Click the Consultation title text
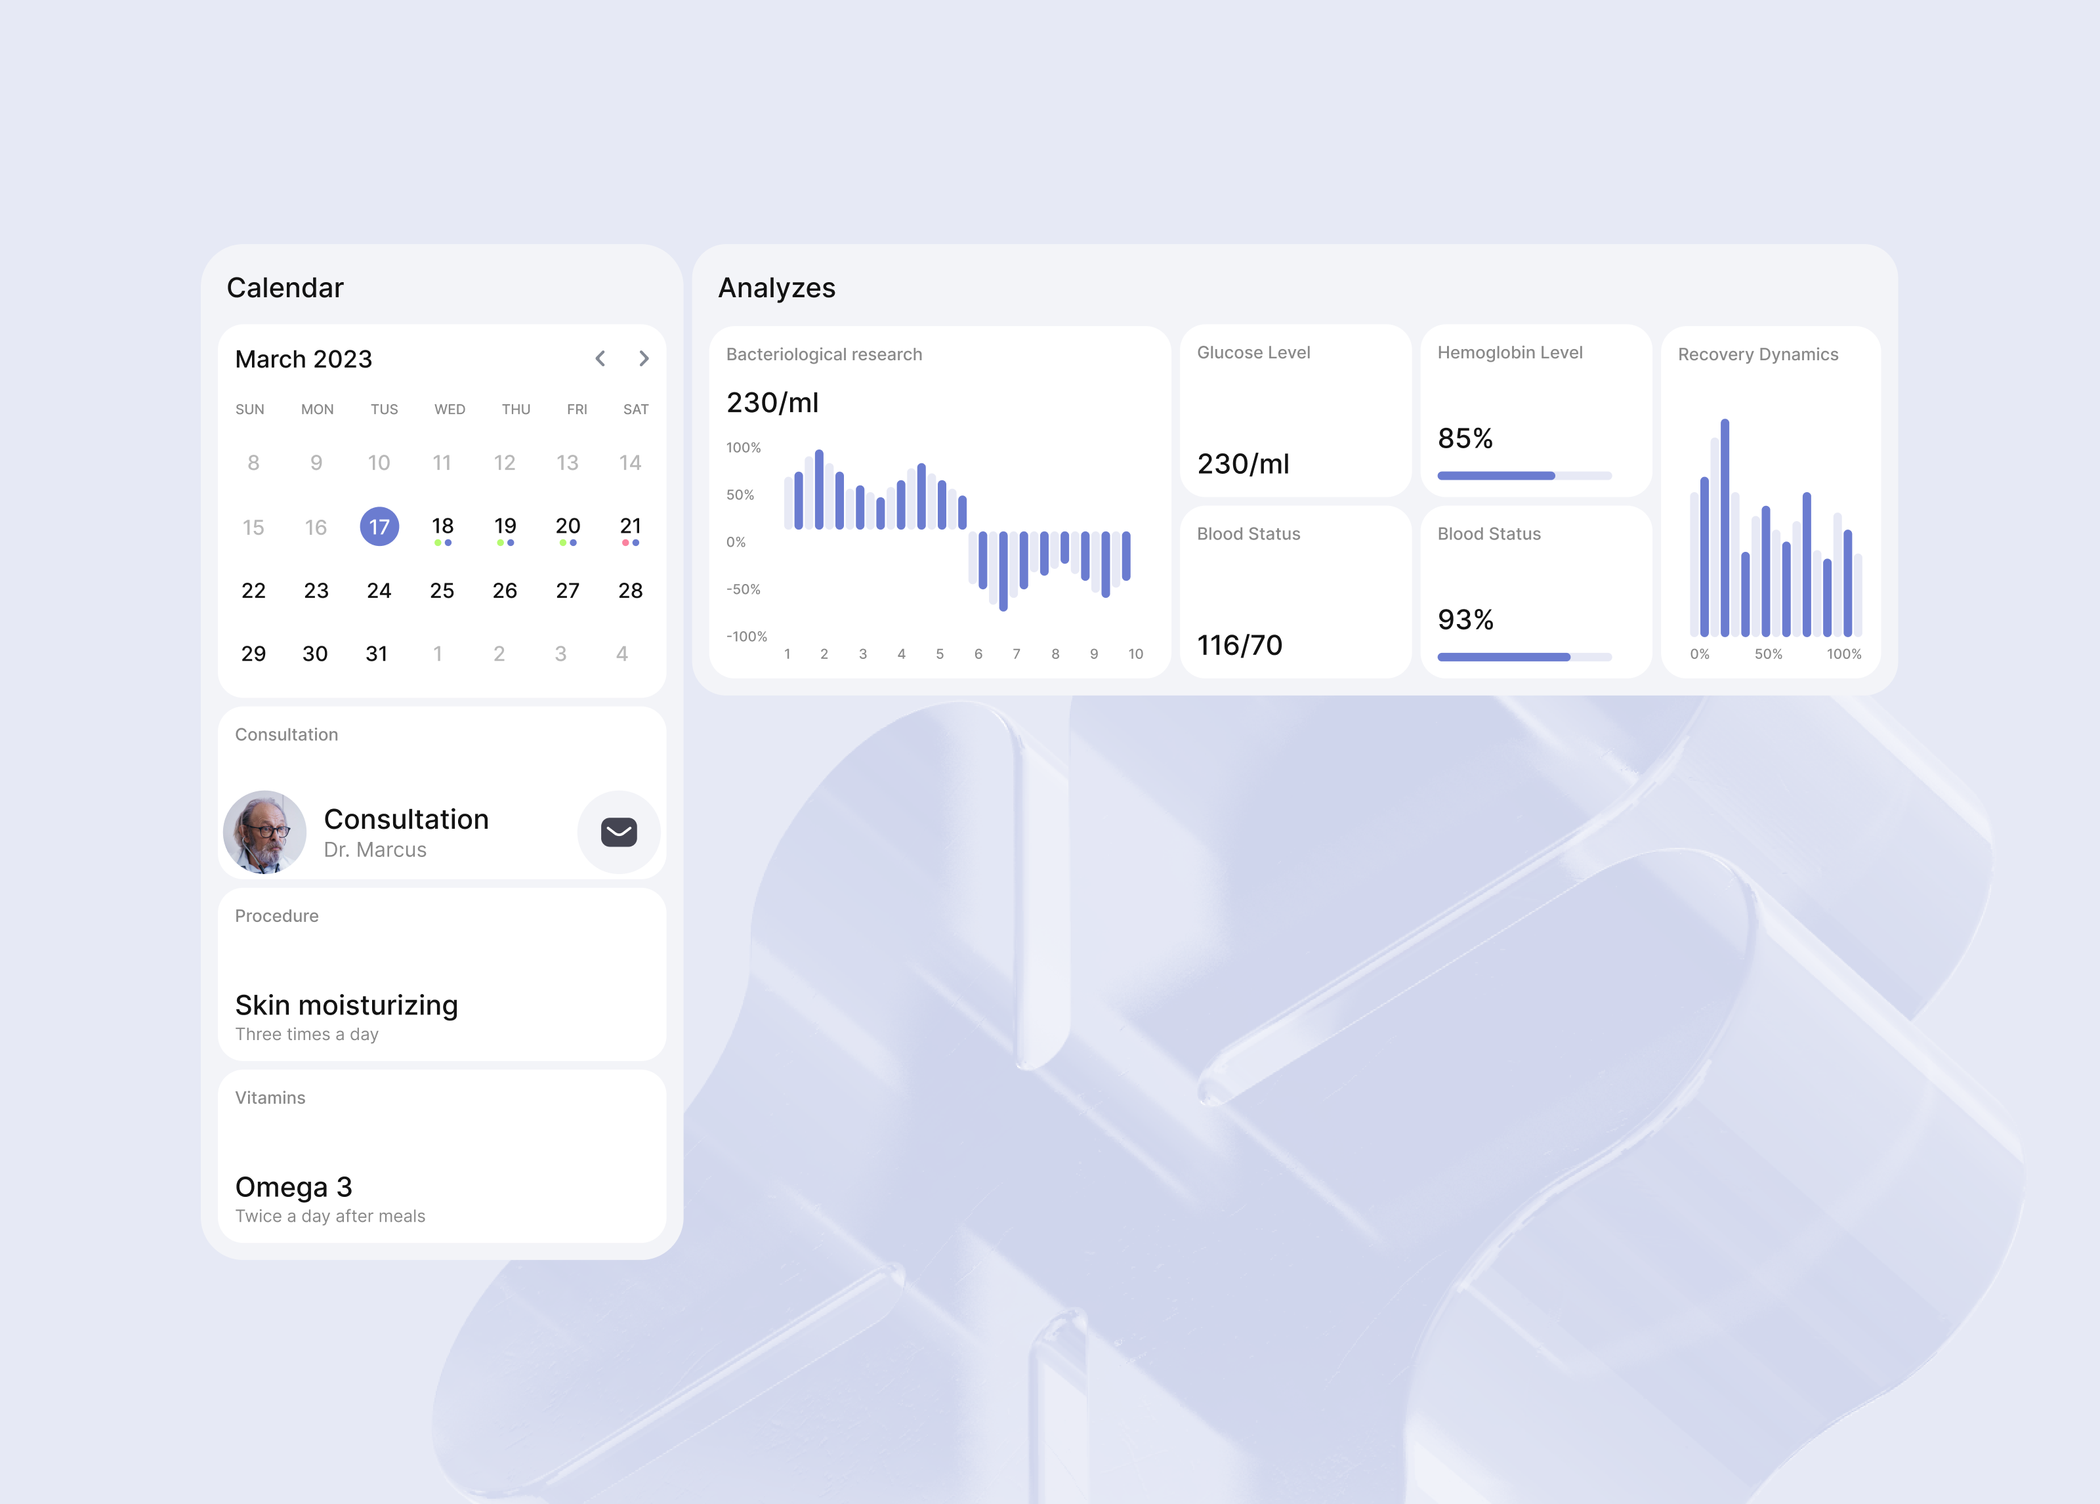This screenshot has height=1504, width=2100. [406, 820]
